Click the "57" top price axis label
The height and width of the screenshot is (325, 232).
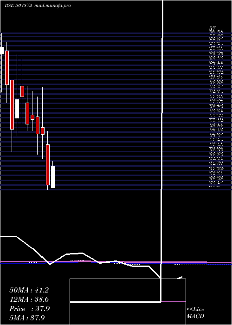pyautogui.click(x=213, y=28)
